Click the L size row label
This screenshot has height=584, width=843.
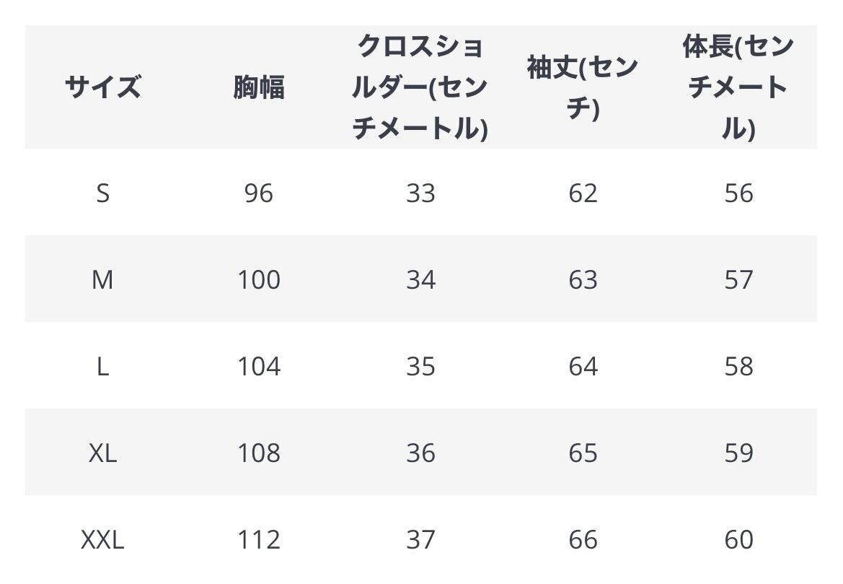pos(102,366)
